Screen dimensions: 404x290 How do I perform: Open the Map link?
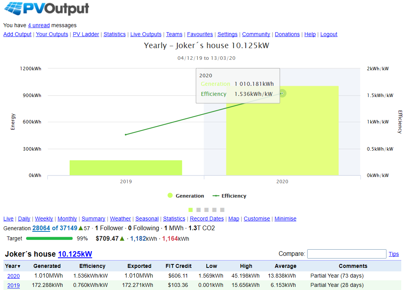coord(234,219)
